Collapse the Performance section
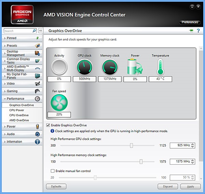 point(15,99)
